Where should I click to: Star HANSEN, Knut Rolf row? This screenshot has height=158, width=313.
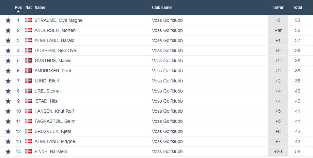[8, 111]
